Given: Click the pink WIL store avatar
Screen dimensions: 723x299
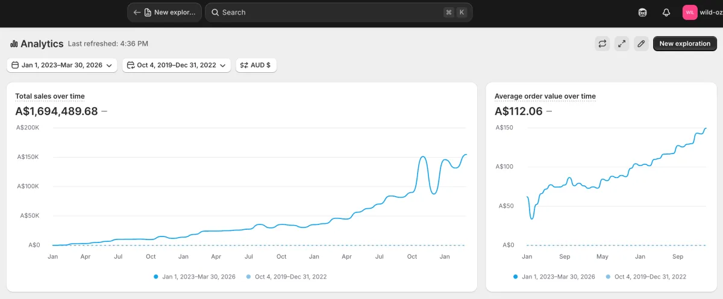Looking at the screenshot, I should point(690,12).
